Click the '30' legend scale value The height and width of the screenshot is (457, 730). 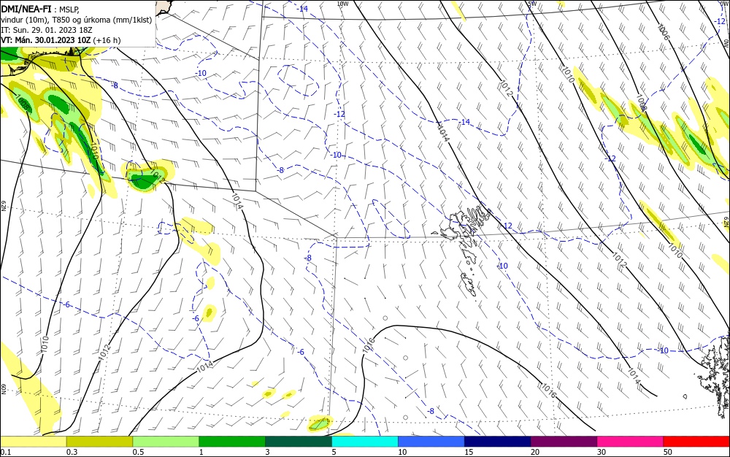tap(602, 452)
